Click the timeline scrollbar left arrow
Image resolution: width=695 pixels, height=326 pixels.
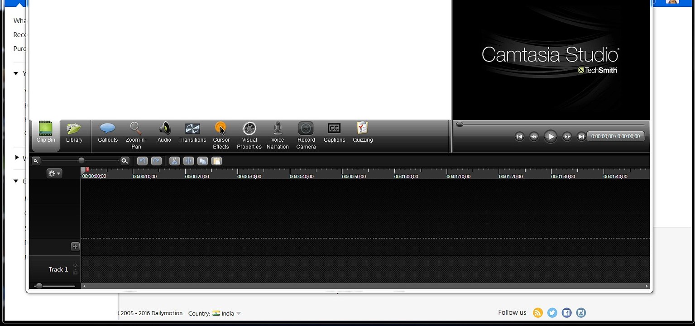84,286
